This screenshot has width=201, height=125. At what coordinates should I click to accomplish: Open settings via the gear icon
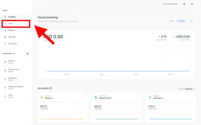tap(184, 4)
